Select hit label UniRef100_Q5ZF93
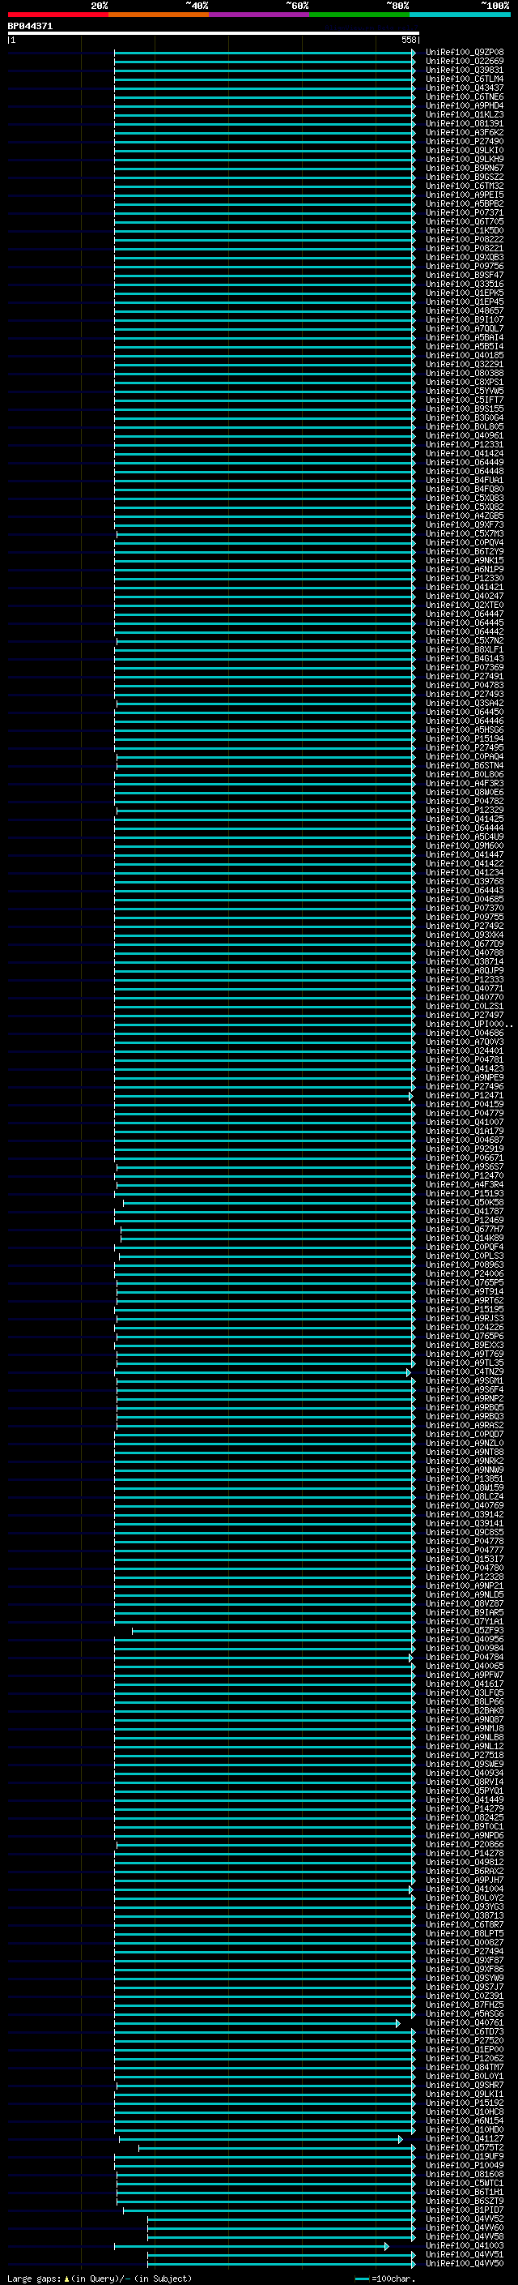The image size is (518, 2285). 464,1630
